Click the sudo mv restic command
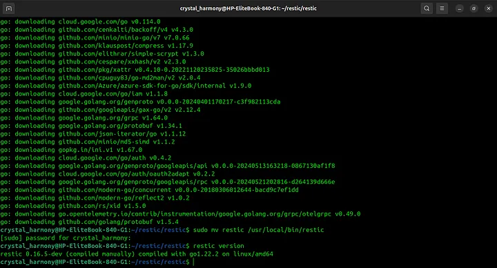This screenshot has width=497, height=268. point(258,229)
